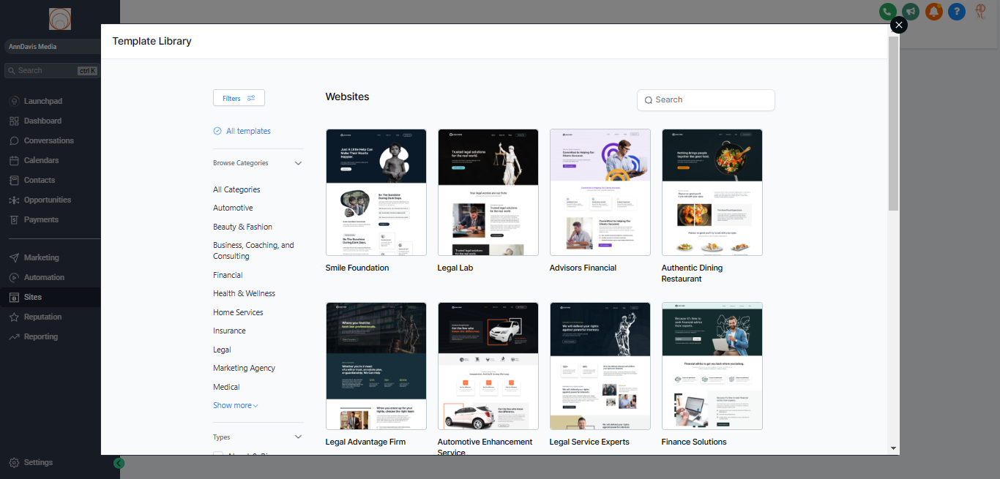Click the Launchpad rocket icon in sidebar
This screenshot has width=1000, height=479.
coord(14,101)
